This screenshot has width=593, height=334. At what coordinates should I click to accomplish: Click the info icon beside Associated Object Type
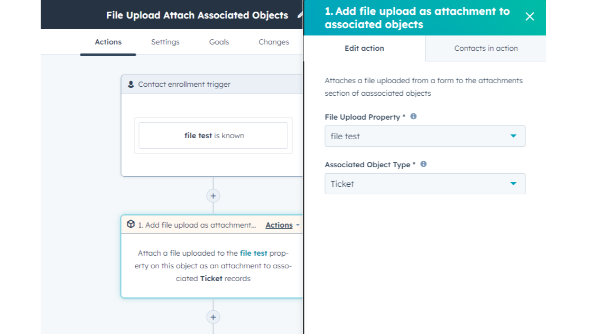tap(423, 164)
